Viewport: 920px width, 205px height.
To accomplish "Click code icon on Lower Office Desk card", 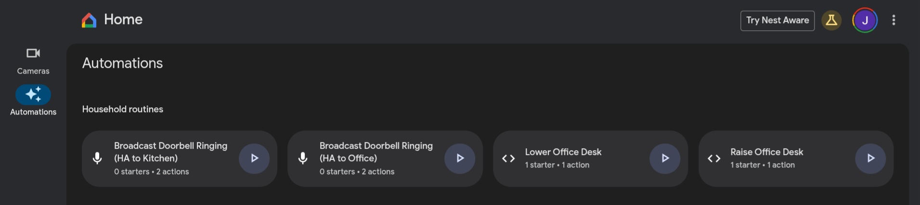I will [508, 158].
